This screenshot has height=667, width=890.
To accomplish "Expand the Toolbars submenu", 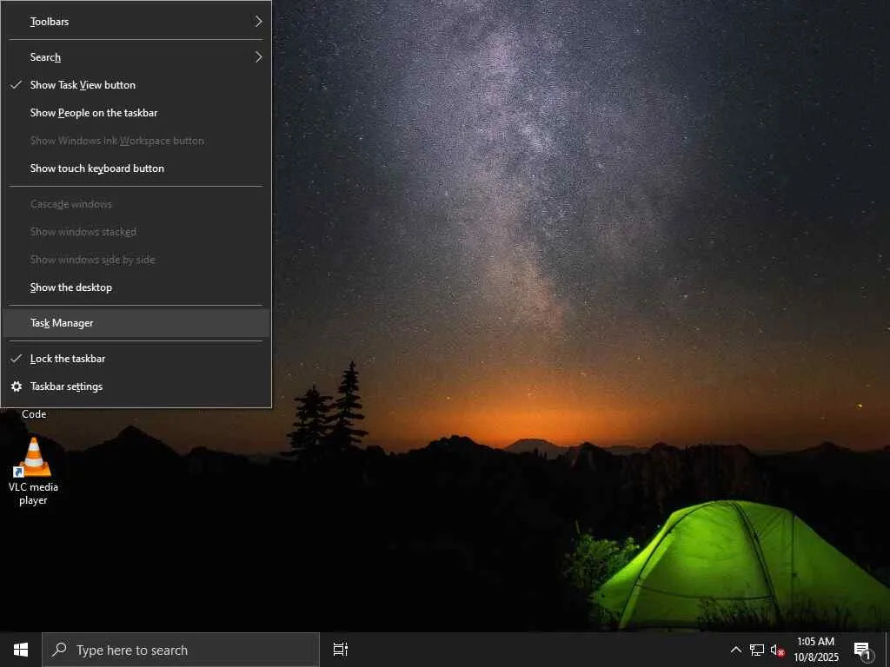I will [x=136, y=22].
